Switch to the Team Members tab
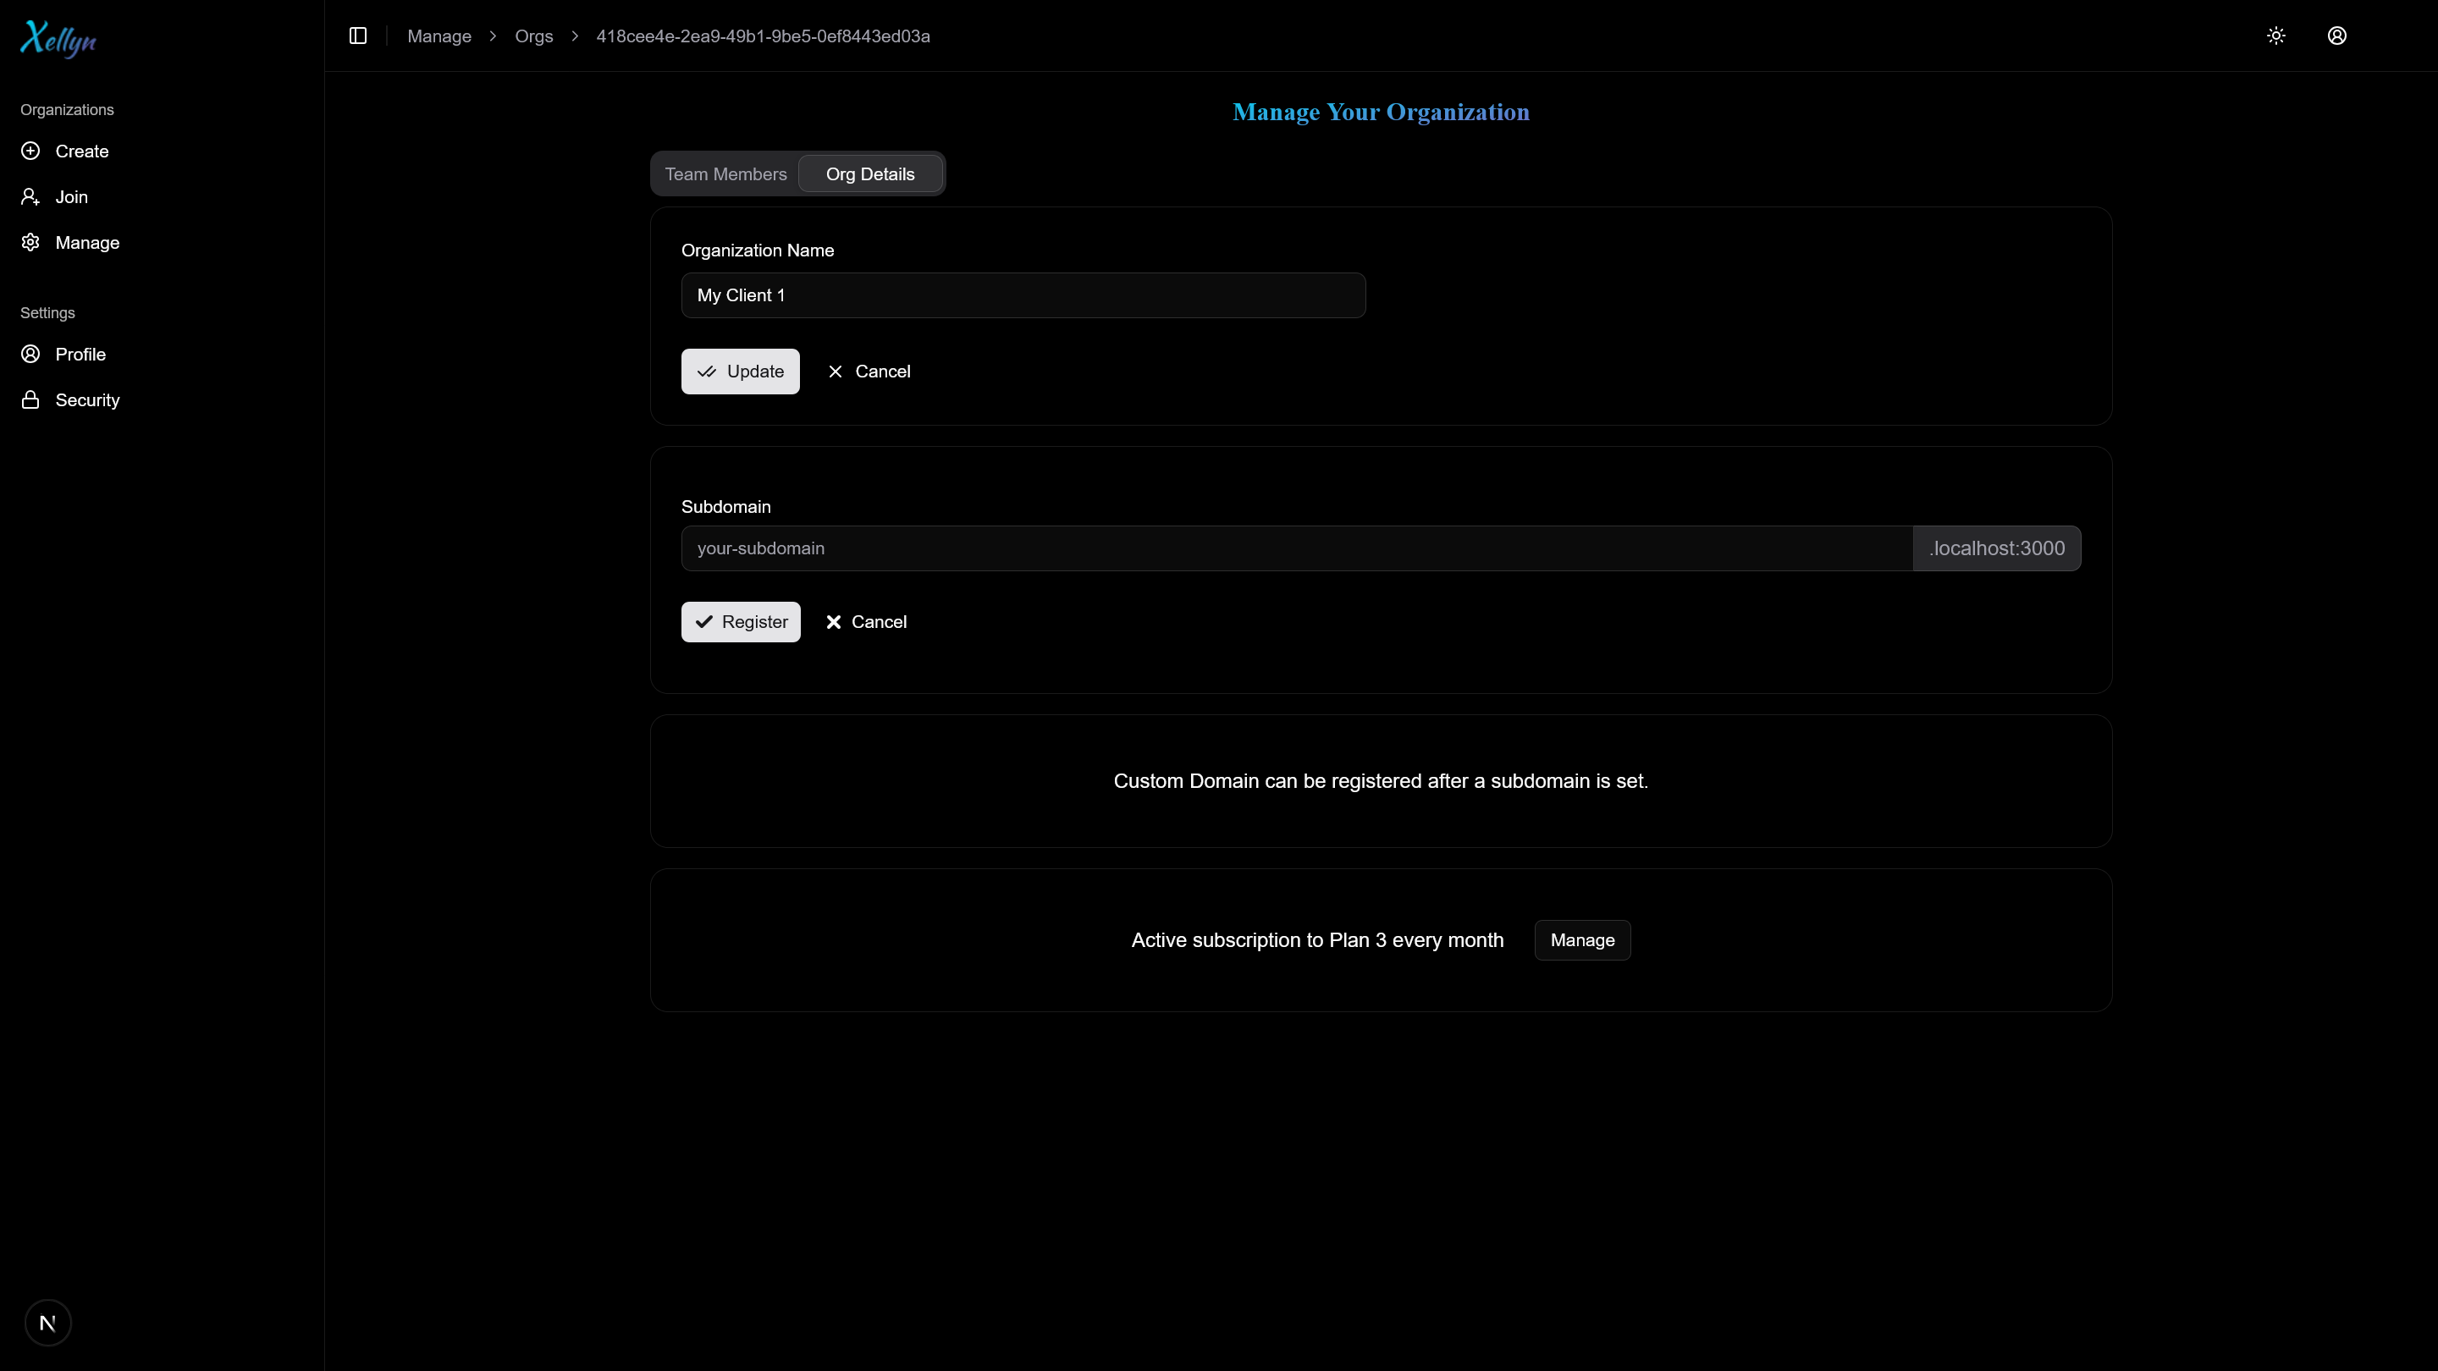The image size is (2438, 1371). [725, 174]
